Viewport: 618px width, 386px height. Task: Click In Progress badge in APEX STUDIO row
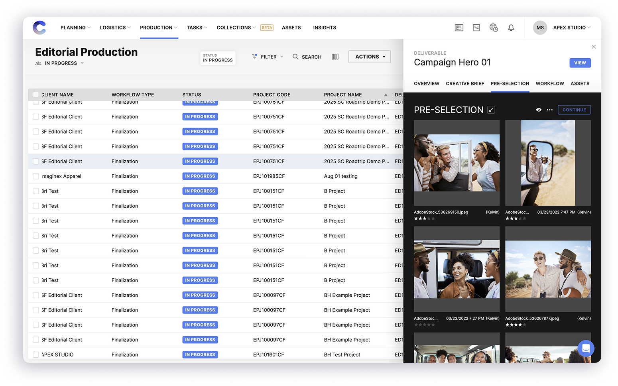[200, 354]
